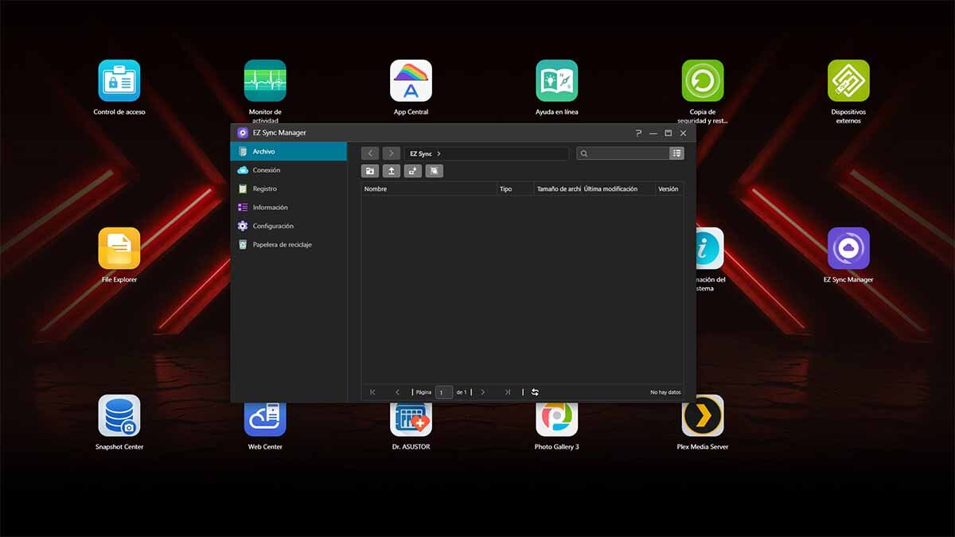Open the Configuración sidebar tab
This screenshot has height=537, width=955.
[x=289, y=226]
